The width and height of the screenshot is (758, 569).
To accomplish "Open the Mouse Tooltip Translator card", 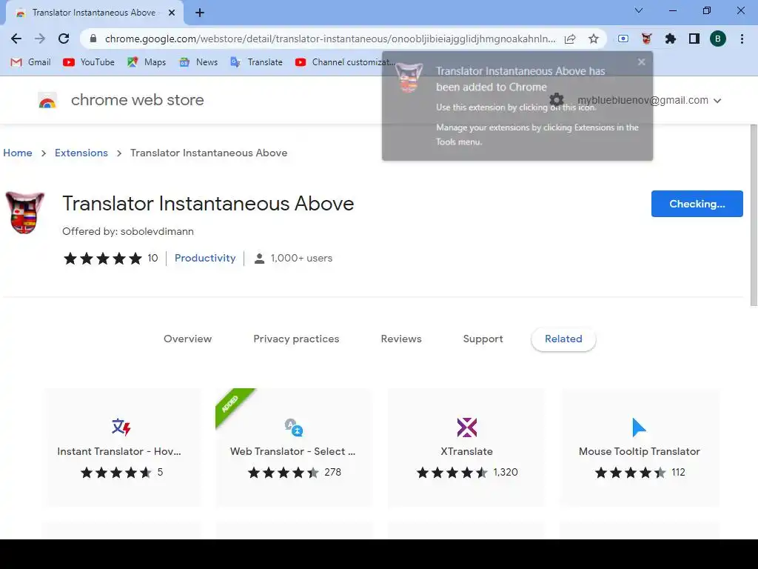I will (640, 447).
